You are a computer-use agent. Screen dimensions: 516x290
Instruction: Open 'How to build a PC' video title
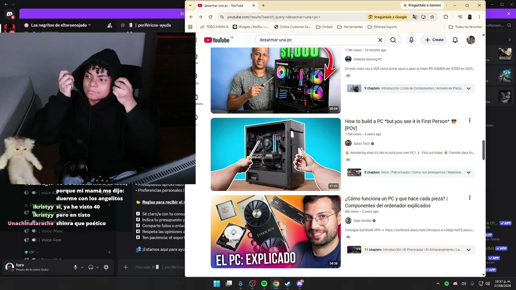click(x=401, y=125)
